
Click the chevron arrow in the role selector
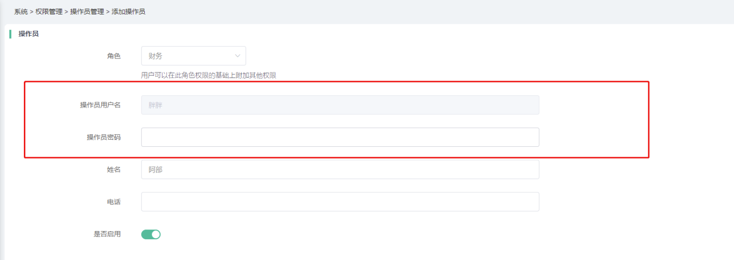point(238,56)
